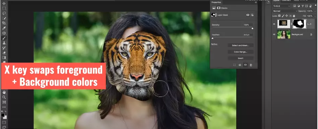This screenshot has height=129, width=318.
Task: Load selection from mask icon
Action: point(235,65)
